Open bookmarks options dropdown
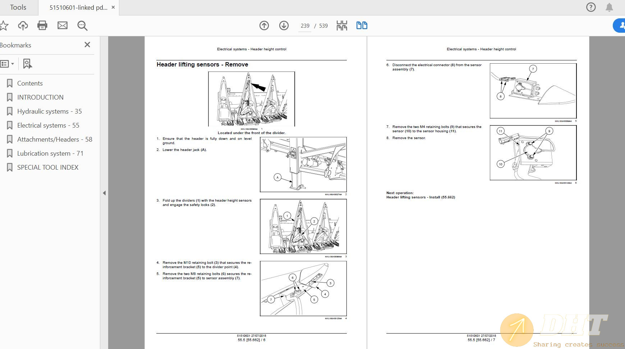The height and width of the screenshot is (349, 625). [x=8, y=64]
